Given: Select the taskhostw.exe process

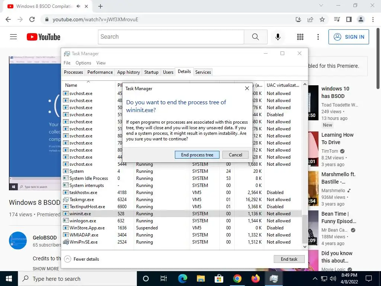Looking at the screenshot, I should (x=182, y=193).
